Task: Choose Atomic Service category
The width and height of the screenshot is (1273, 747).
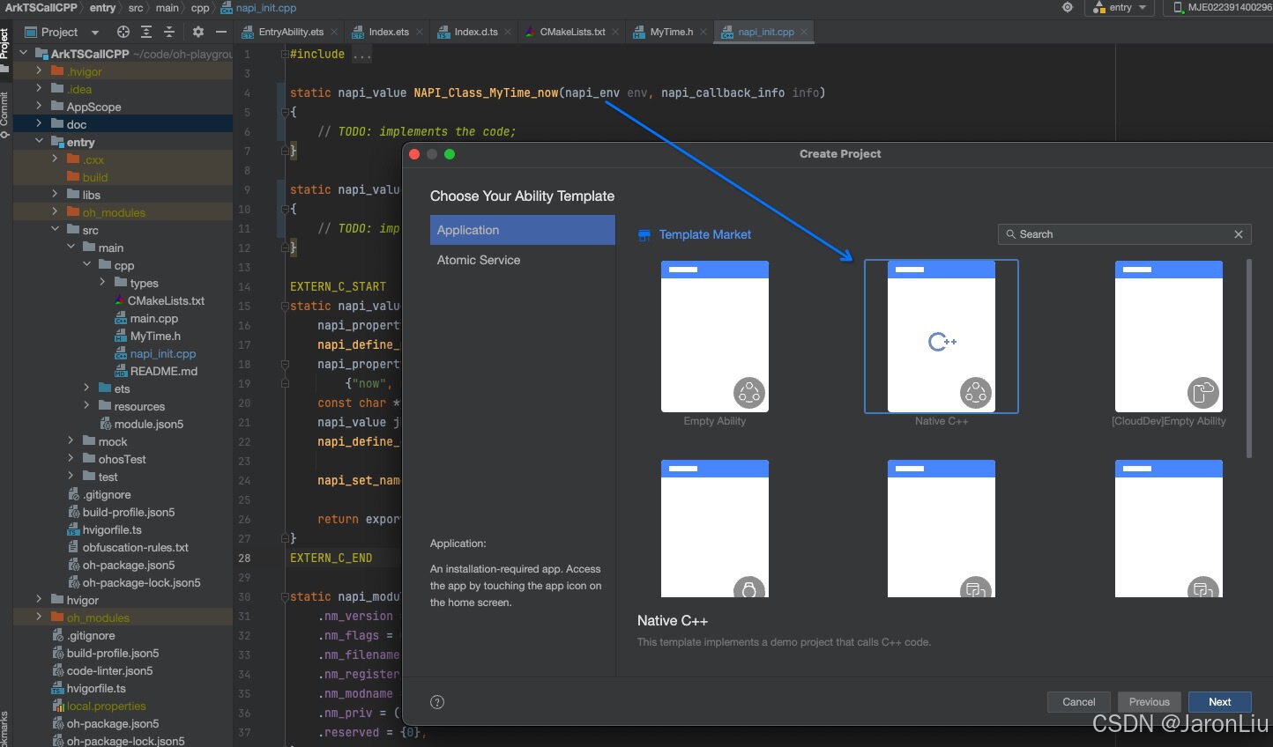Action: pos(522,260)
